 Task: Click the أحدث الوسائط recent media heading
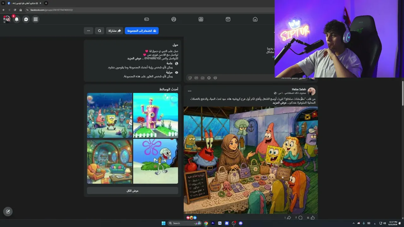[169, 89]
